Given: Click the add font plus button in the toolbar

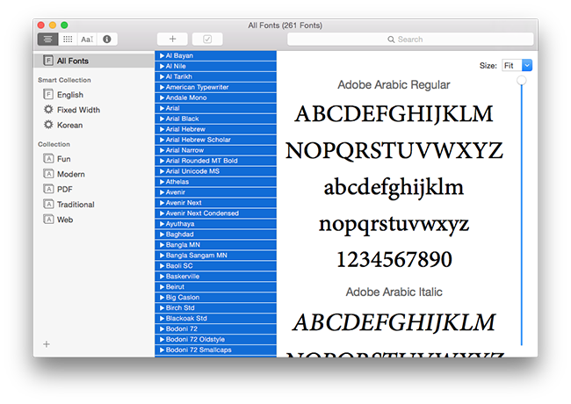Looking at the screenshot, I should 172,40.
